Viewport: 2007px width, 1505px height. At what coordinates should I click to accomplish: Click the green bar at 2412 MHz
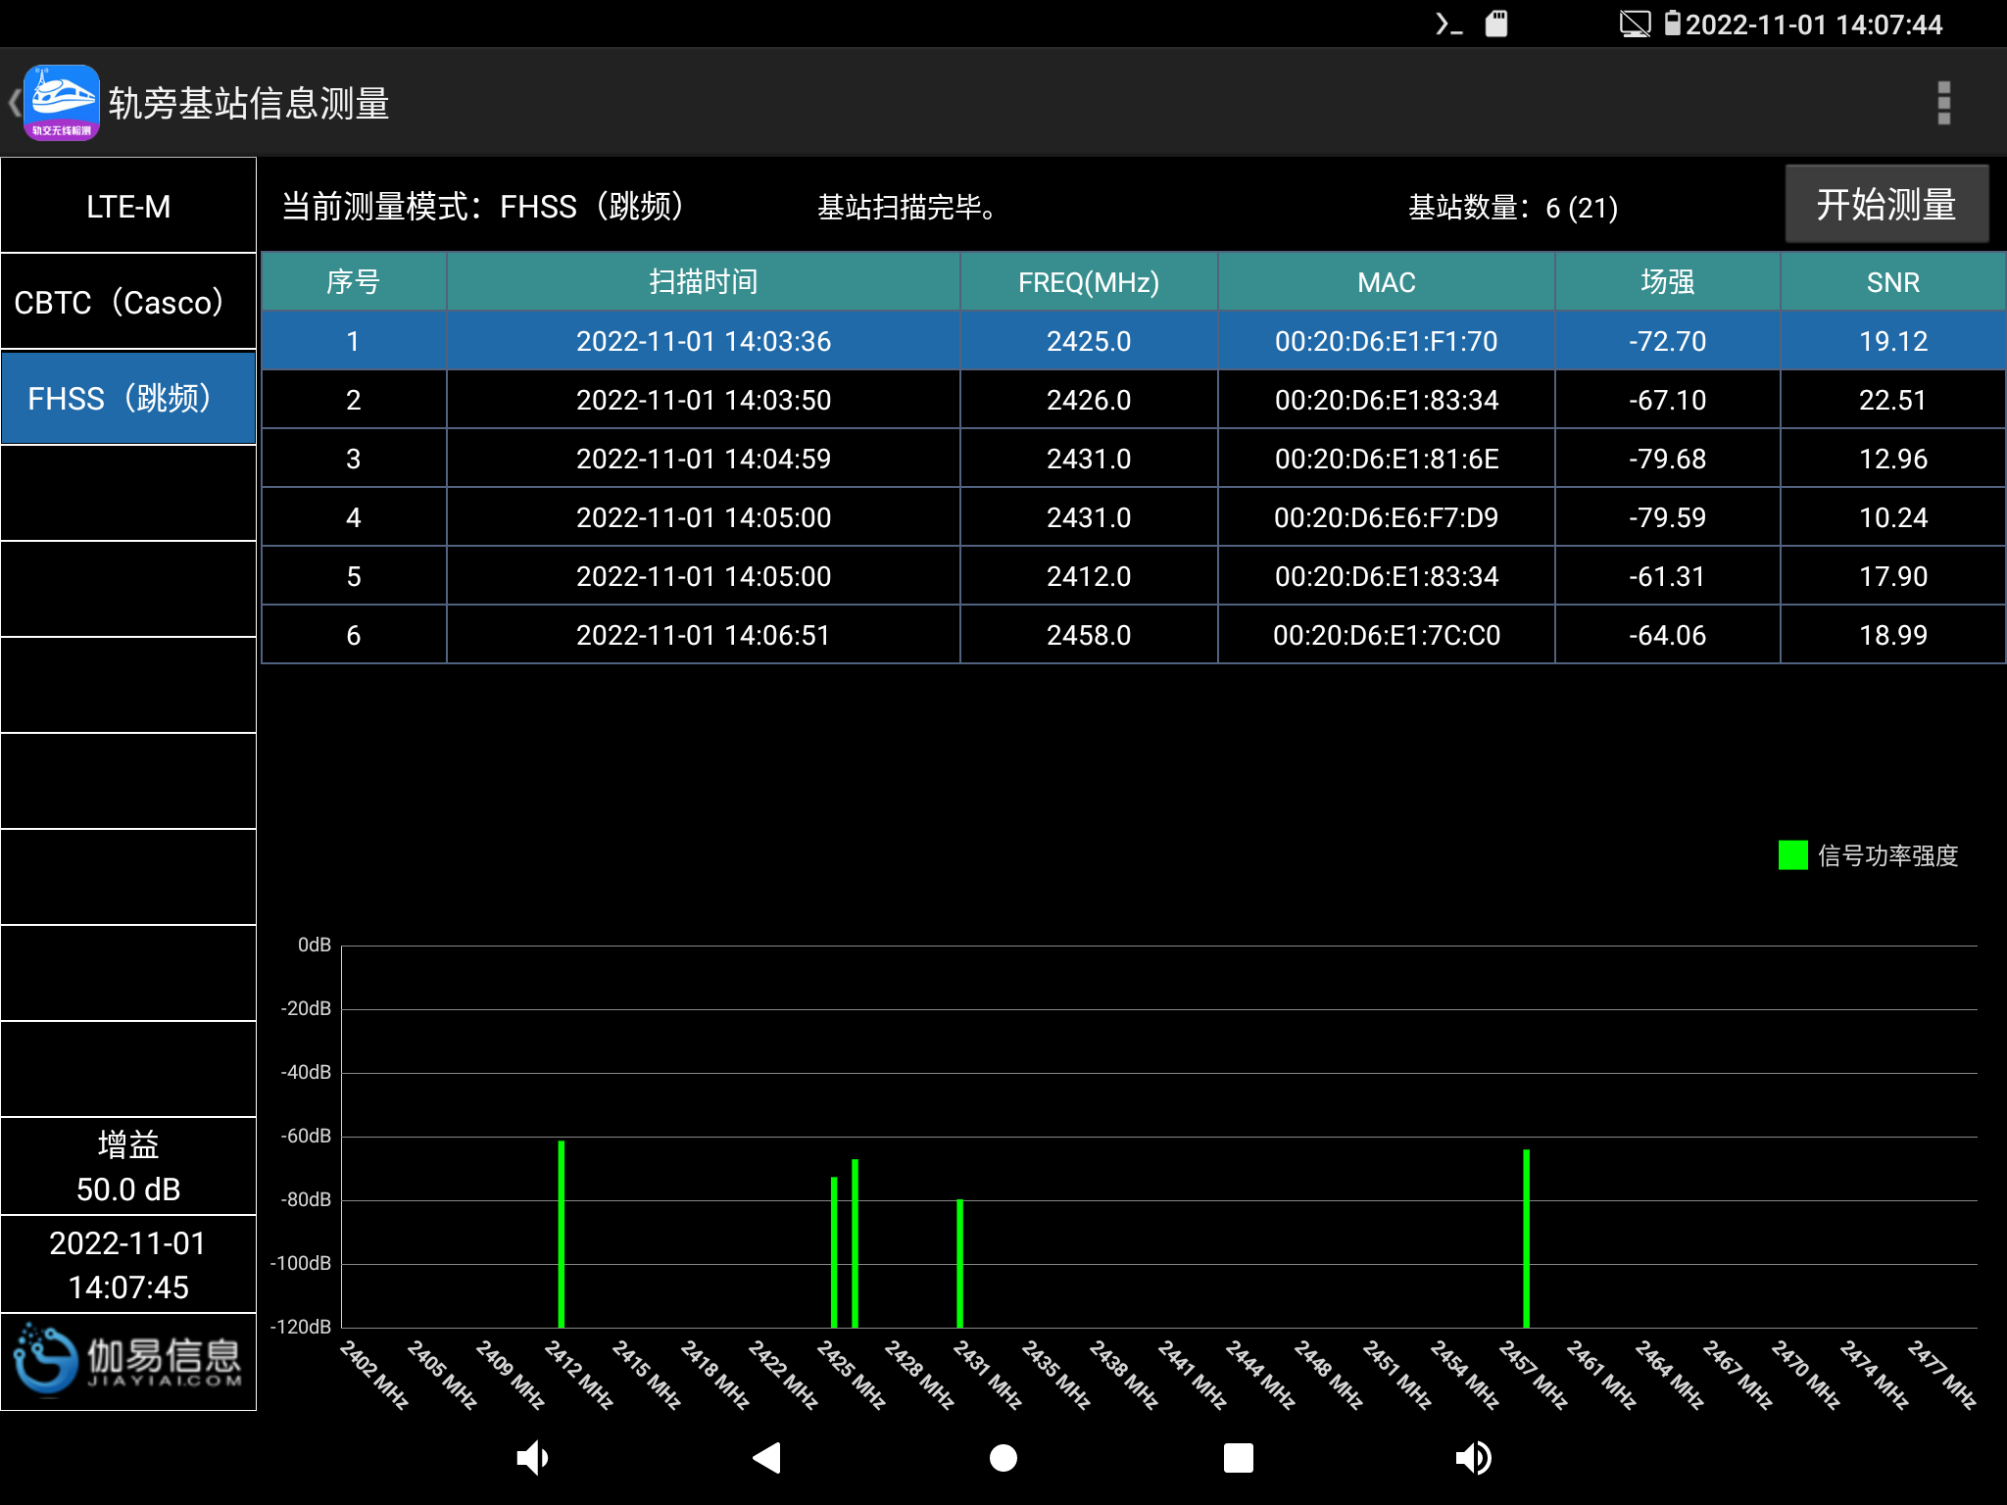click(562, 1235)
